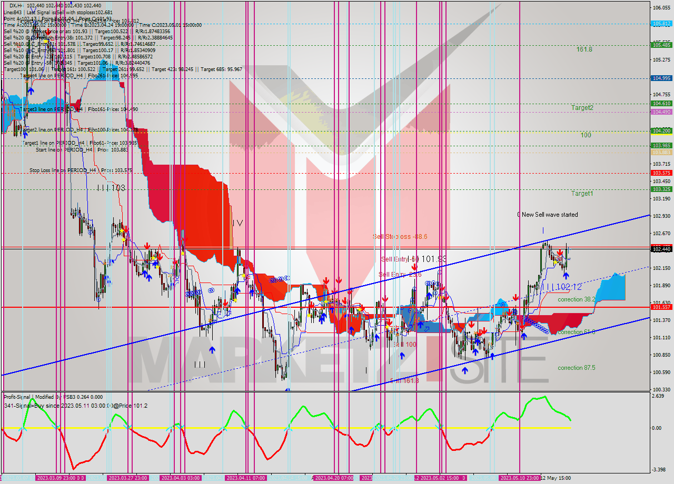This screenshot has height=484, width=674.
Task: Select the '12 May 15:00' time label
Action: (556, 478)
